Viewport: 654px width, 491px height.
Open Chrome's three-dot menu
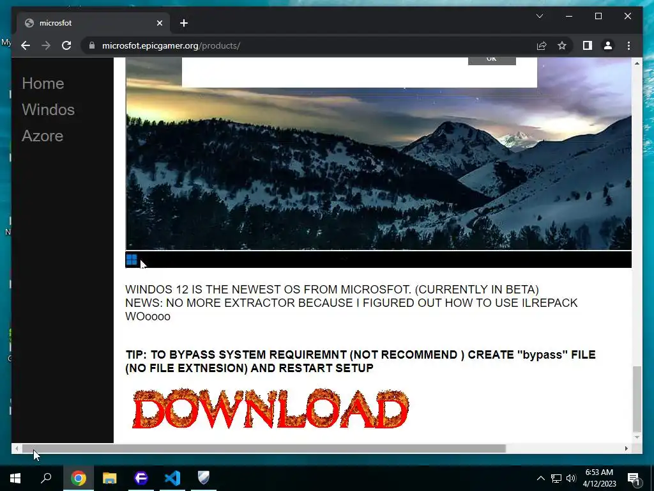point(628,45)
